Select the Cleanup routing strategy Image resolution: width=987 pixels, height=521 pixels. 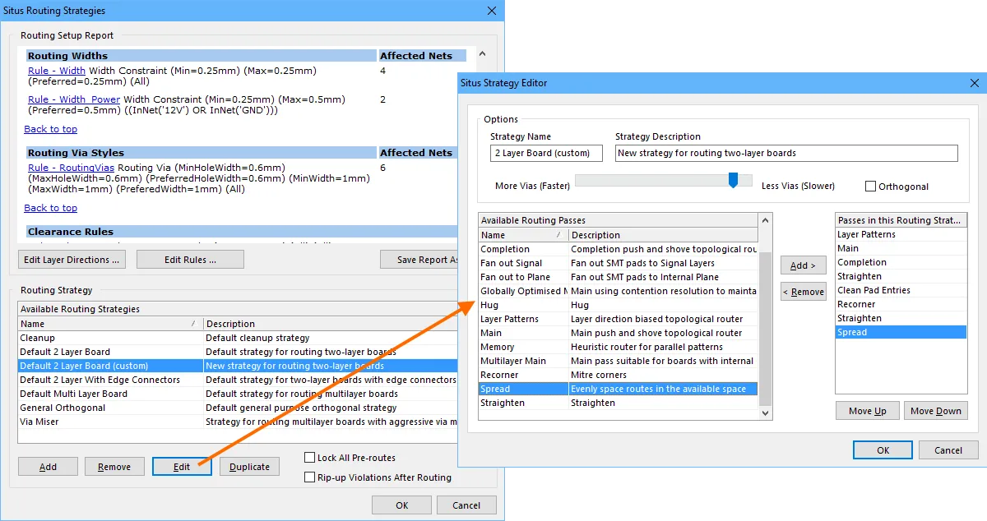(x=238, y=338)
